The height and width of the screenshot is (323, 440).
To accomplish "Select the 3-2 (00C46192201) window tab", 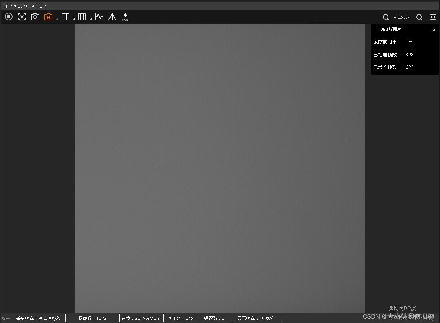I will click(x=26, y=6).
